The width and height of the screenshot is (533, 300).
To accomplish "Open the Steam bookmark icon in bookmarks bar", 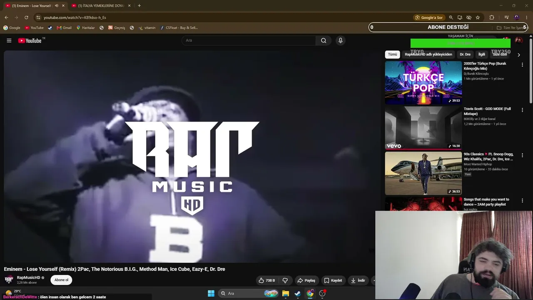I will pos(50,28).
